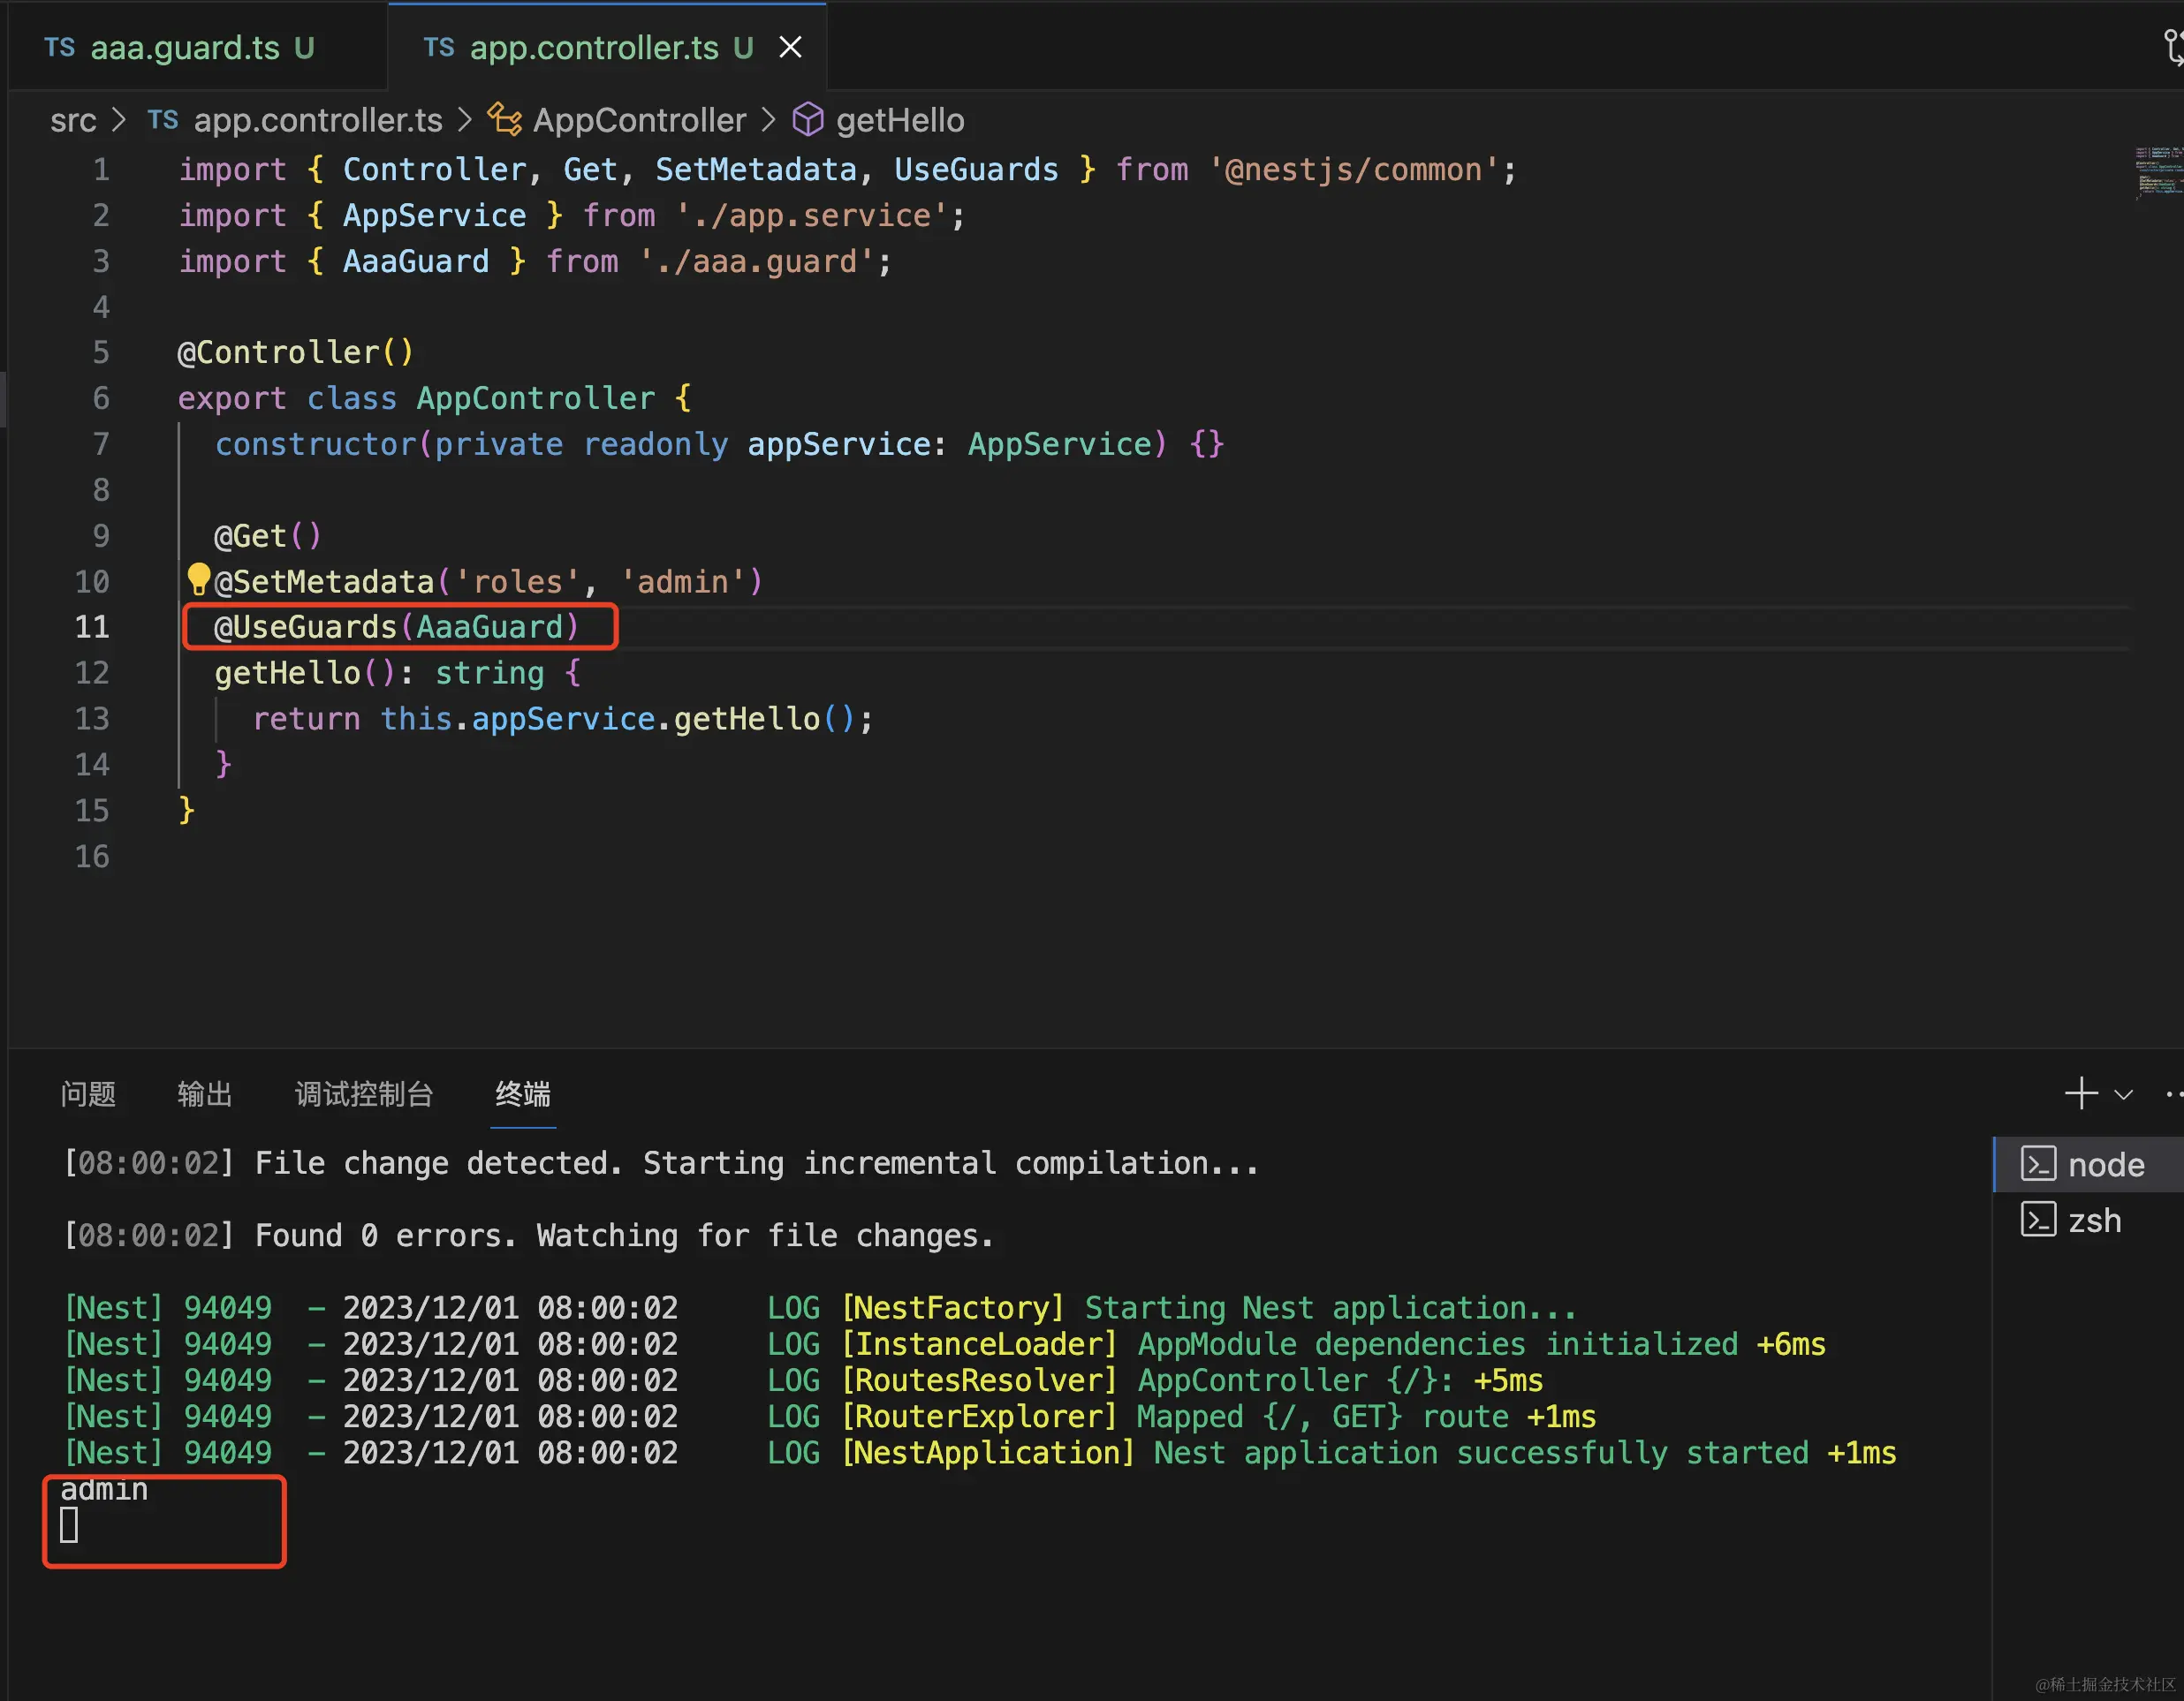
Task: Click the AppController class breadcrumb icon
Action: [x=504, y=120]
